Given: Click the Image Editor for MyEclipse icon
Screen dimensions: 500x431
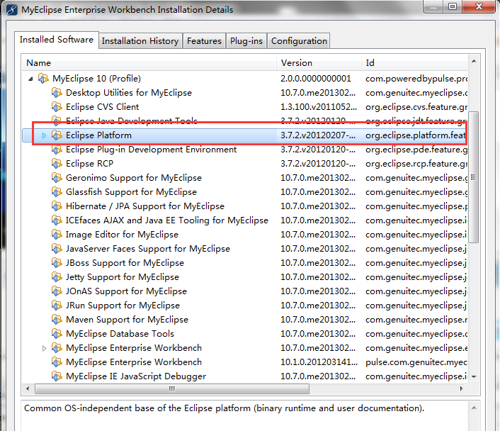Looking at the screenshot, I should [57, 235].
